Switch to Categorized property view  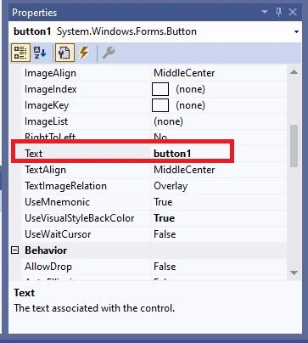pos(20,53)
